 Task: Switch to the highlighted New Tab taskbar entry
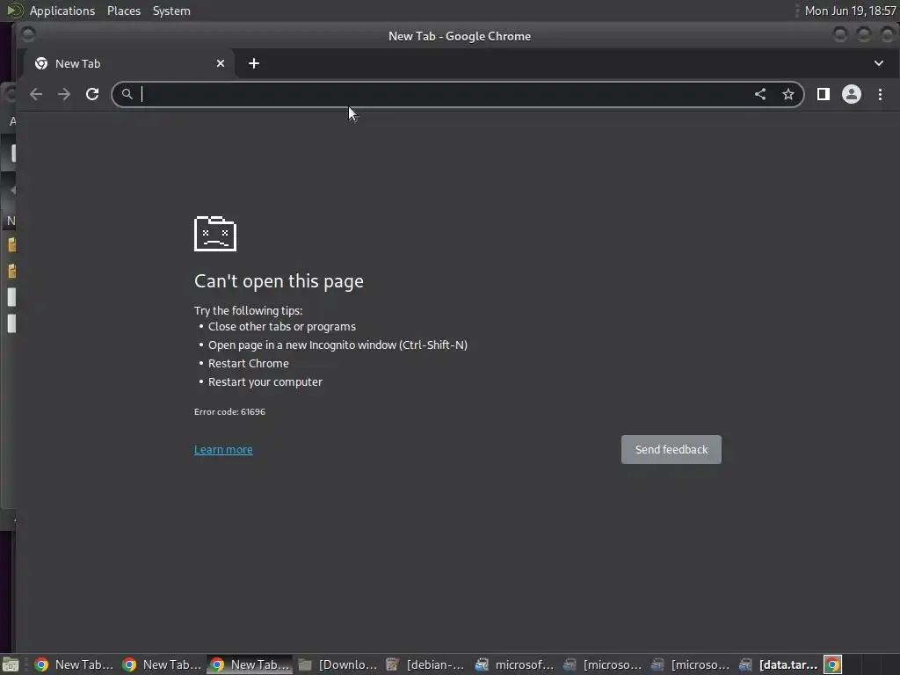(250, 664)
